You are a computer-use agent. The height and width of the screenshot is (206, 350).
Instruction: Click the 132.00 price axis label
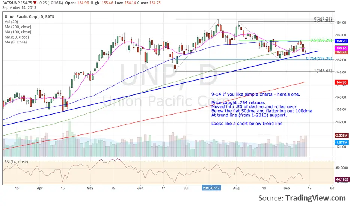(341, 122)
